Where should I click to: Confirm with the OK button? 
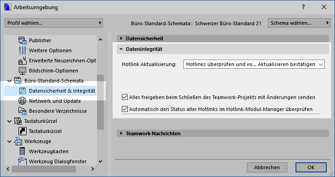pos(311,167)
